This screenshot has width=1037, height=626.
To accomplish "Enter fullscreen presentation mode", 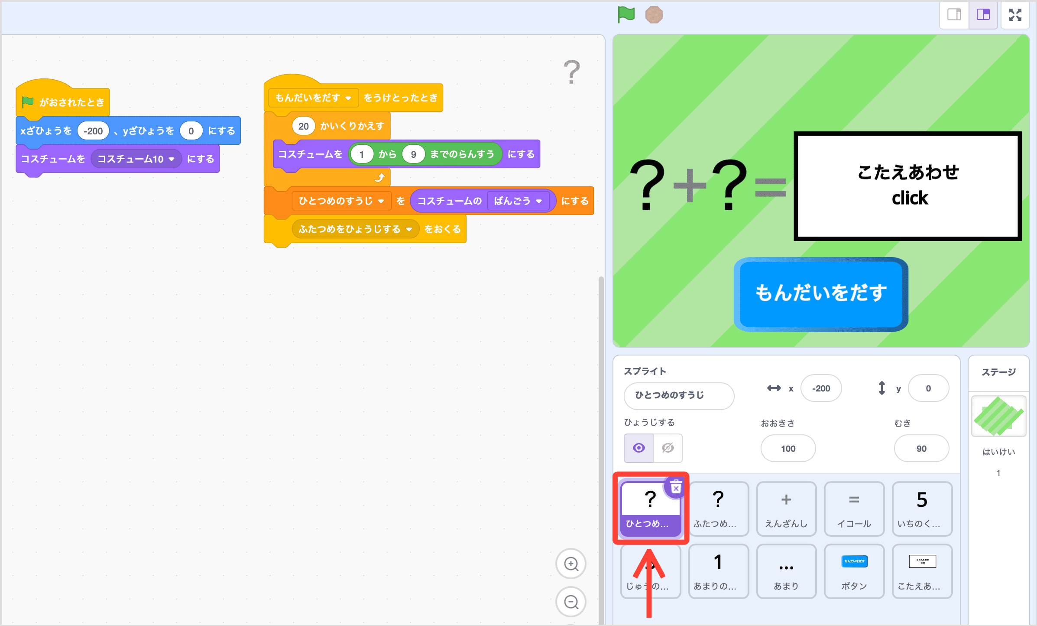I will click(1015, 14).
